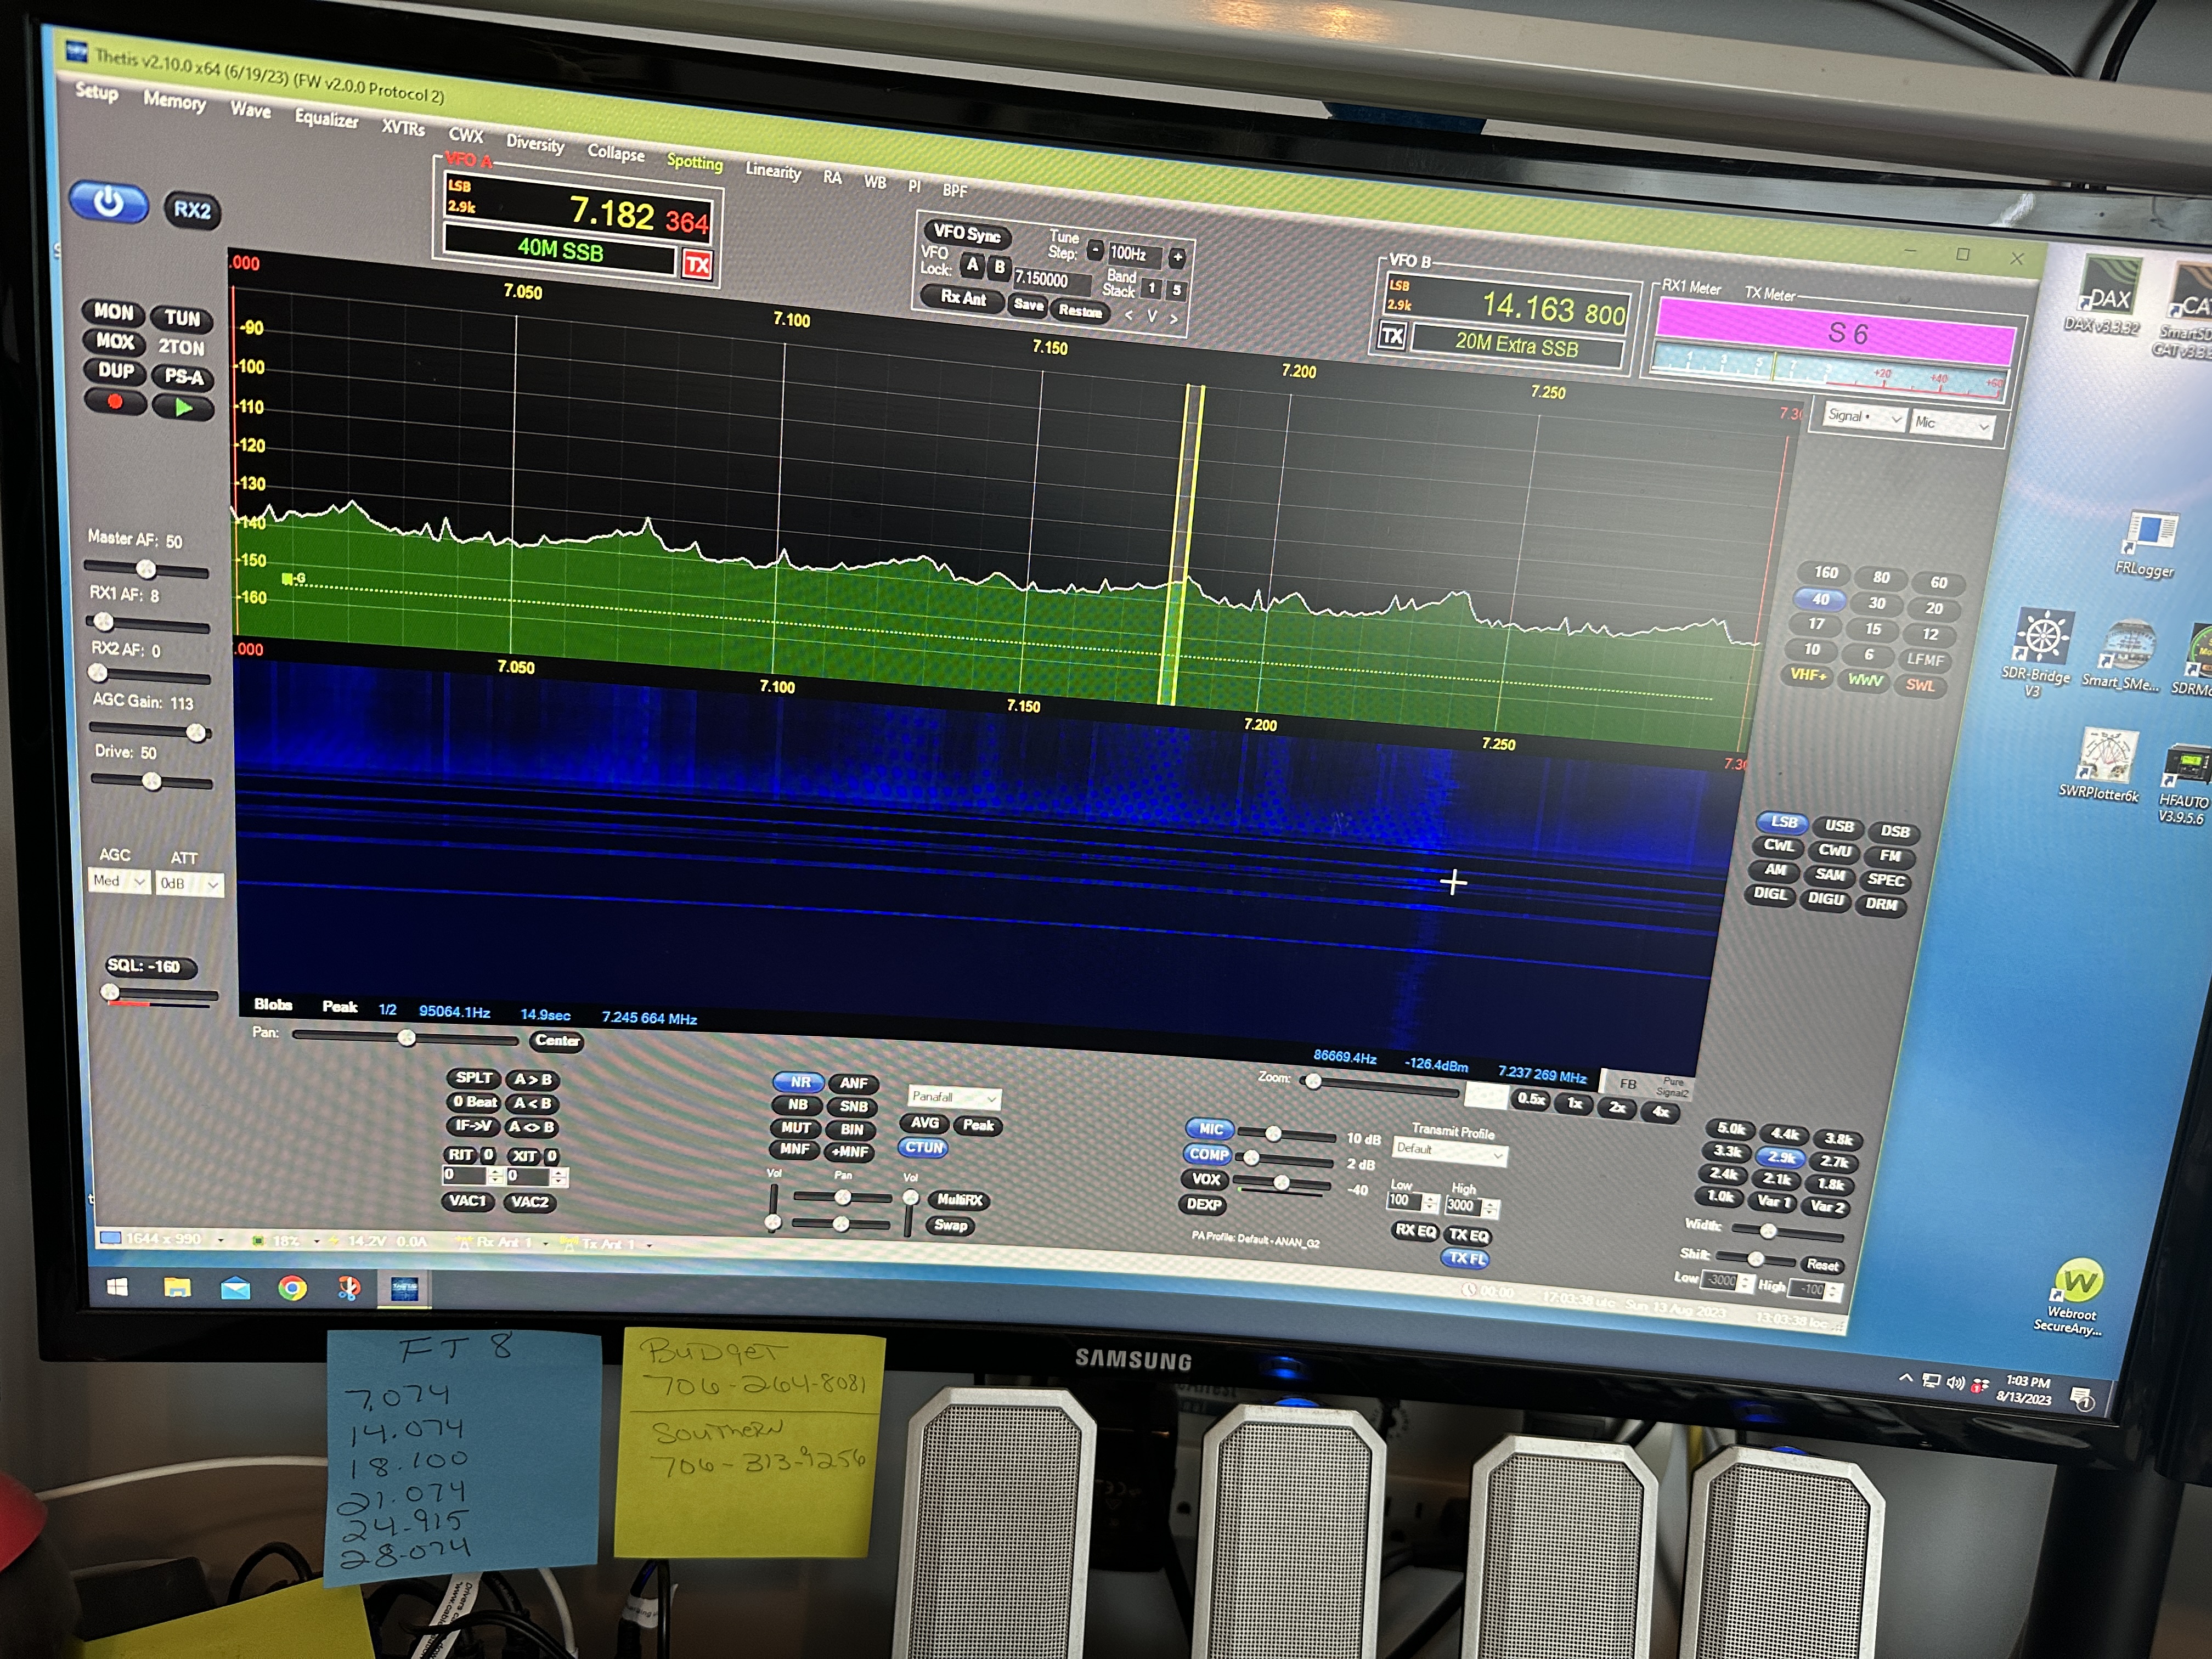Select the 20 meter band button
This screenshot has height=1659, width=2212.
point(1933,608)
